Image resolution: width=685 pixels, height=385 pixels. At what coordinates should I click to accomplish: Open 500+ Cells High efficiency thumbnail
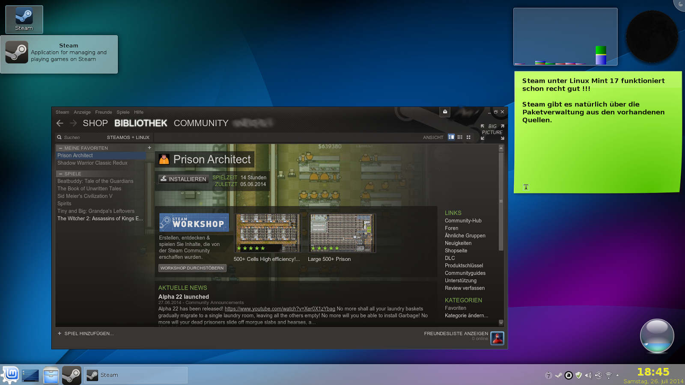point(268,233)
